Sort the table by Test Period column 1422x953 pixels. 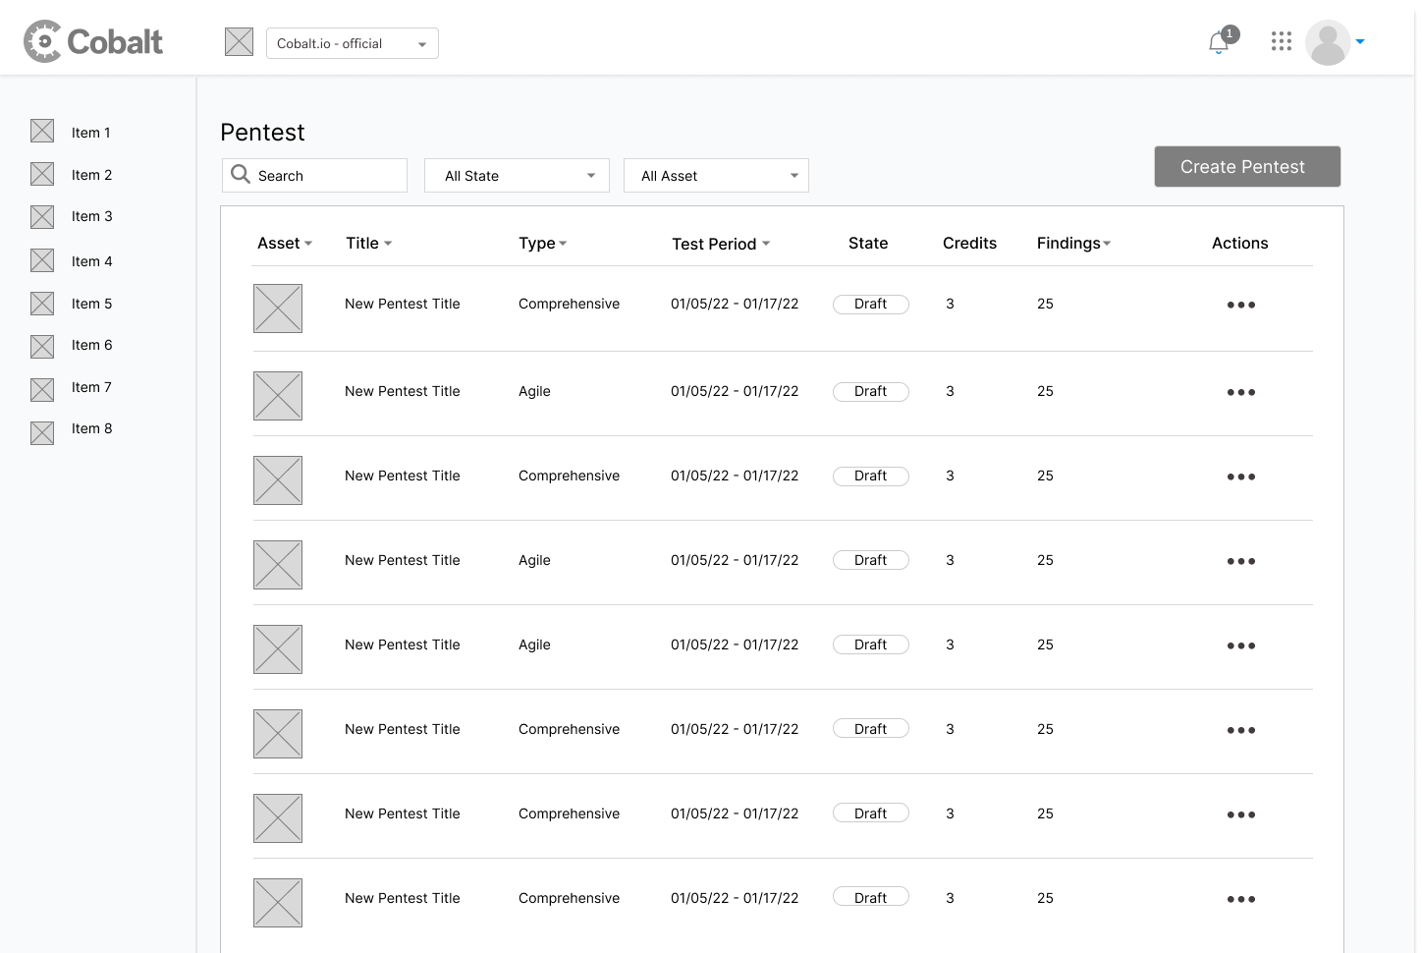click(721, 244)
